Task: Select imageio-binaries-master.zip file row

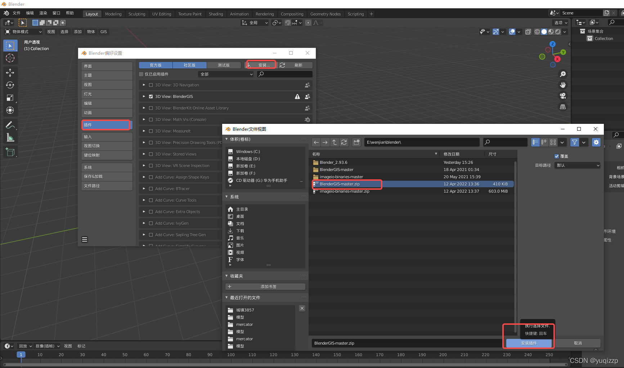Action: coord(413,191)
